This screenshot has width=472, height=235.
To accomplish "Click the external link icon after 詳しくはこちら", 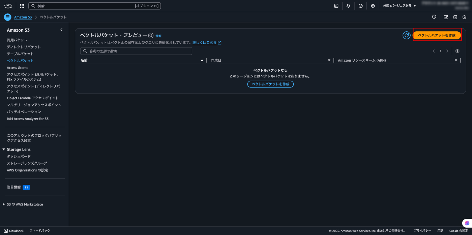I will (x=219, y=43).
